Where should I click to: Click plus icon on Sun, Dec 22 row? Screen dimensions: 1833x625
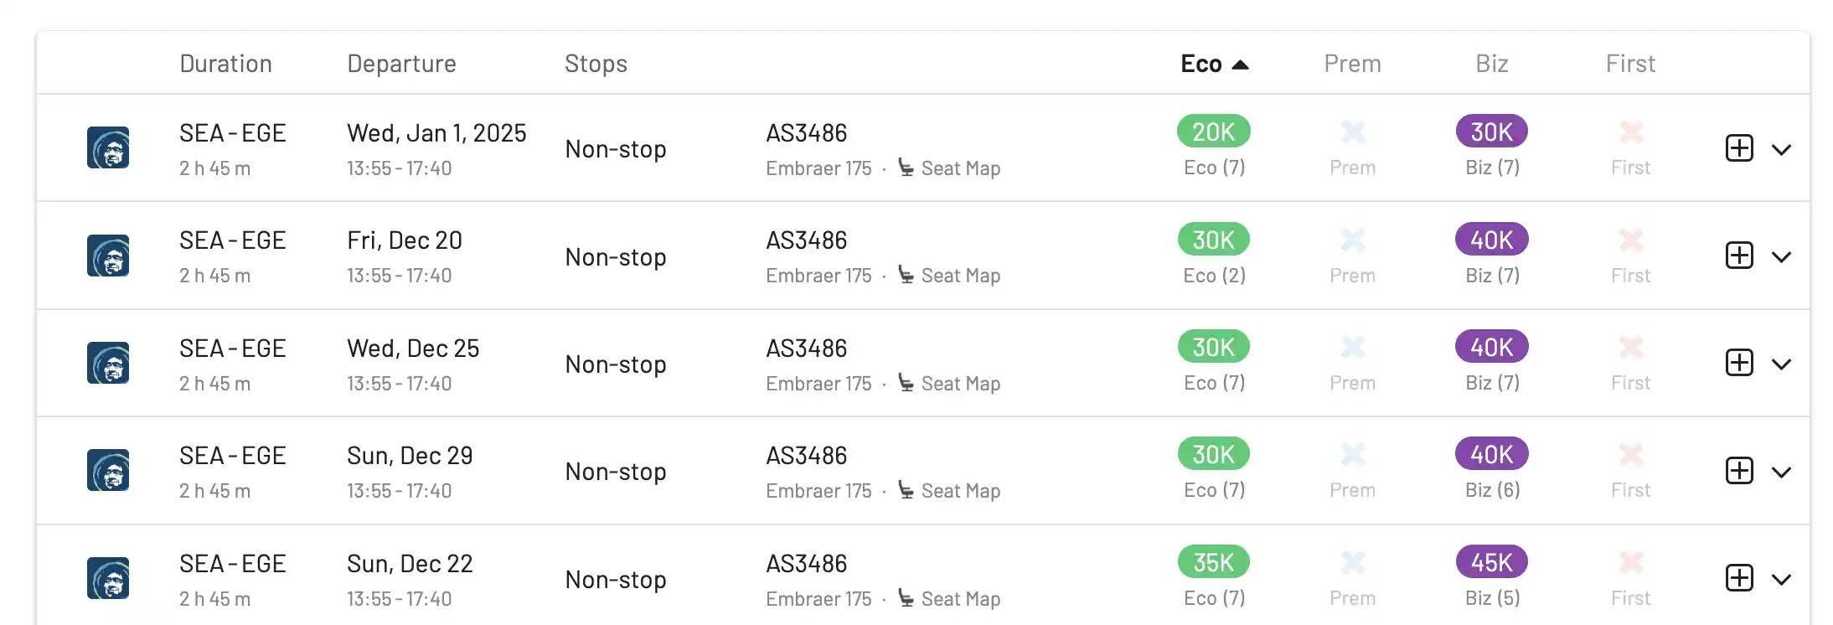point(1739,578)
